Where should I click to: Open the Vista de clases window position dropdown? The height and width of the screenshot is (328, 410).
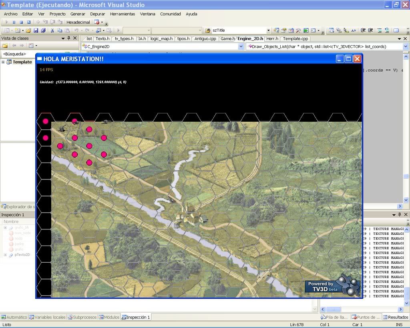click(63, 38)
